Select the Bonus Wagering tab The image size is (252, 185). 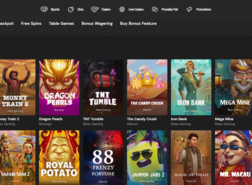point(97,24)
